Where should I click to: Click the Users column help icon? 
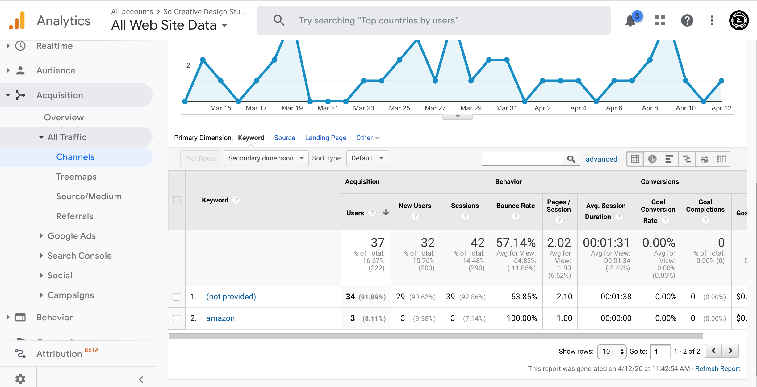[372, 213]
